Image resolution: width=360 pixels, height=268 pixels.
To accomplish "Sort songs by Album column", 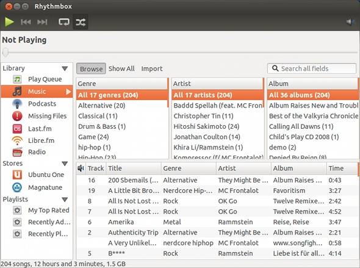I will click(299, 168).
